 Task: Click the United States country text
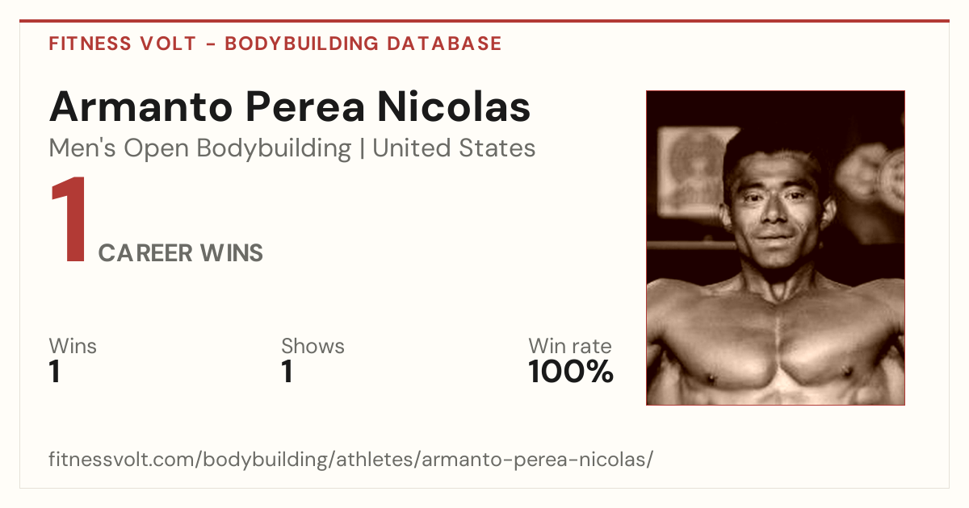point(454,148)
